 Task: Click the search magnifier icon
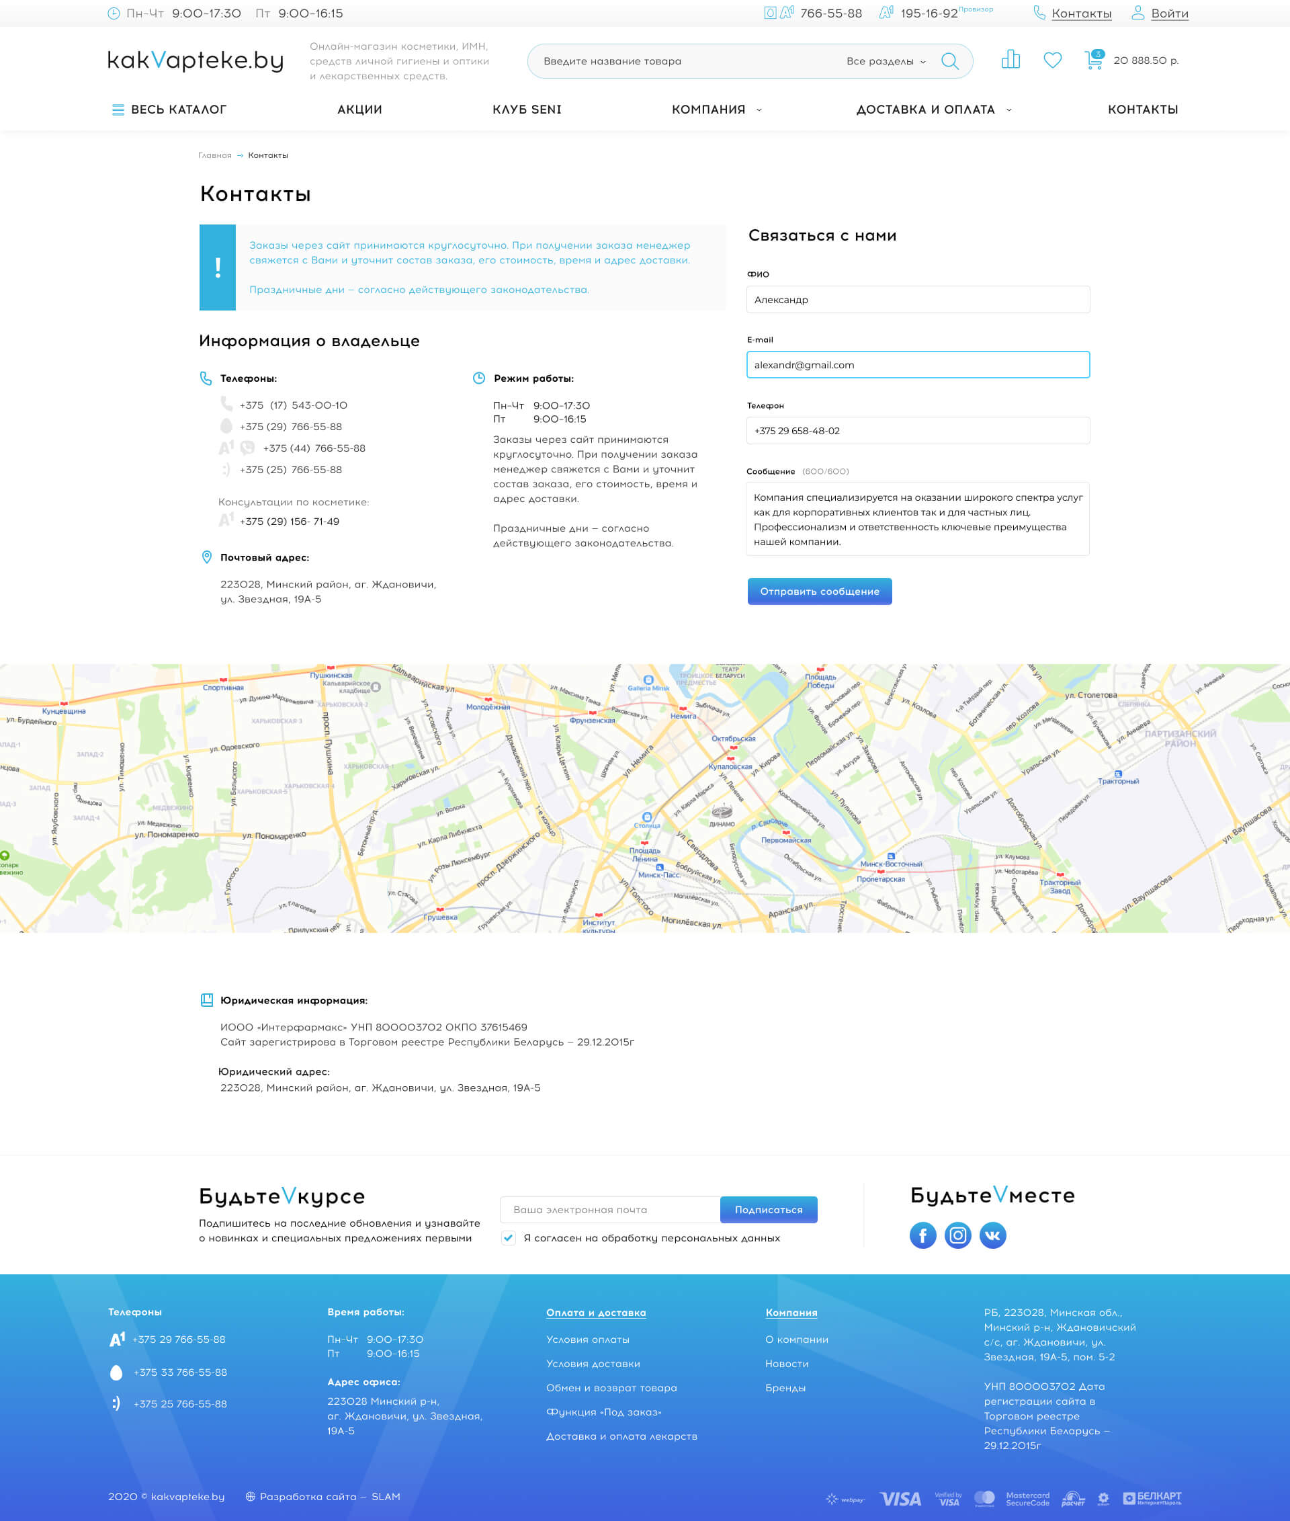coord(949,60)
